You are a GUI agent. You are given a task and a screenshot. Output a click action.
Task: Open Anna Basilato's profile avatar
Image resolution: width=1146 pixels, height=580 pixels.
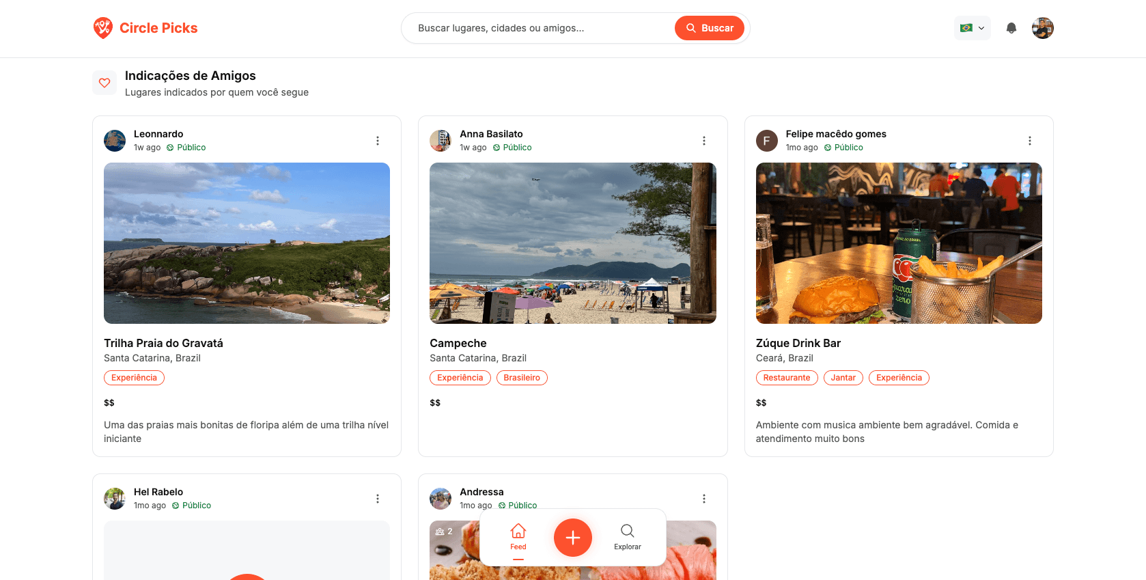point(441,141)
